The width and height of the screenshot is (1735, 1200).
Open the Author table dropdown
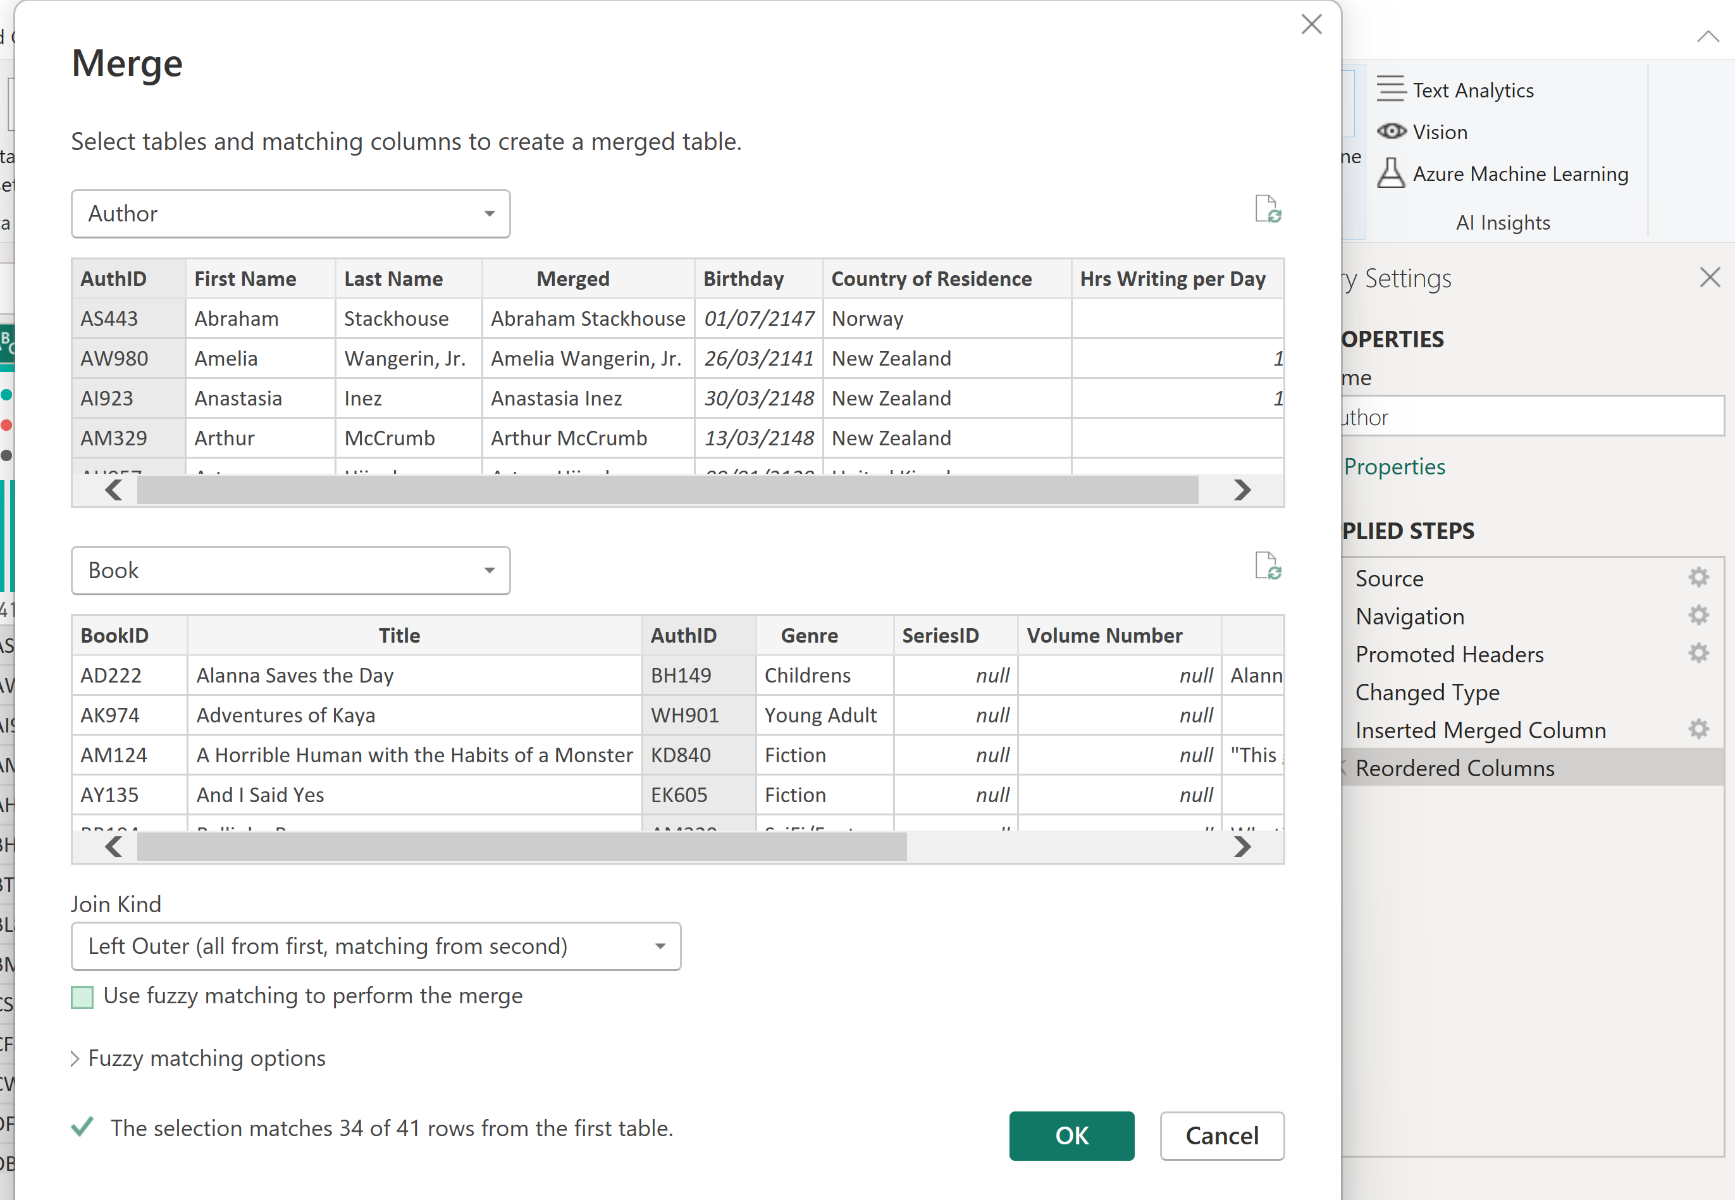(x=290, y=214)
